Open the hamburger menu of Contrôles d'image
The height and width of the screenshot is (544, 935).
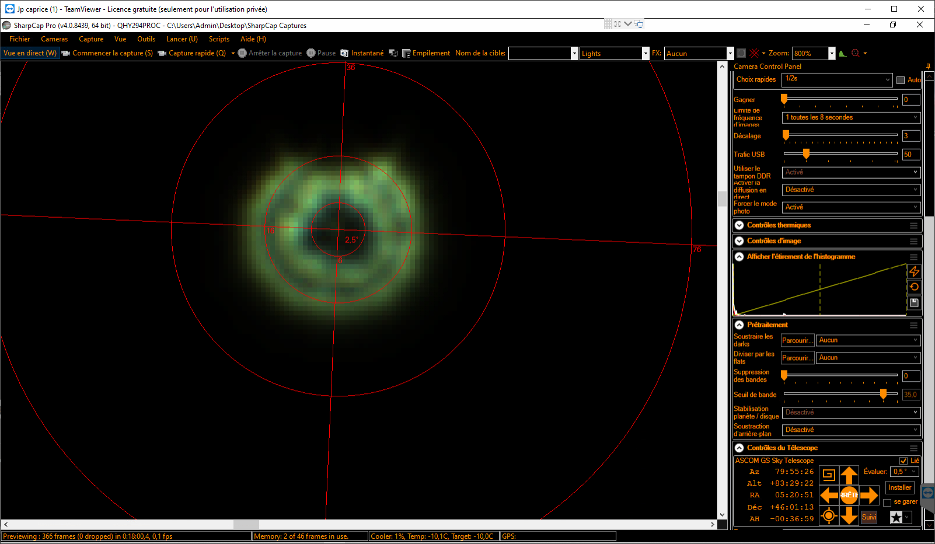coord(913,241)
